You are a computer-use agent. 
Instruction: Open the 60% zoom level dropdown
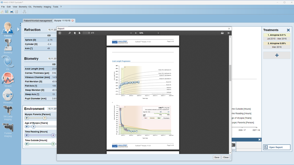tap(149, 33)
